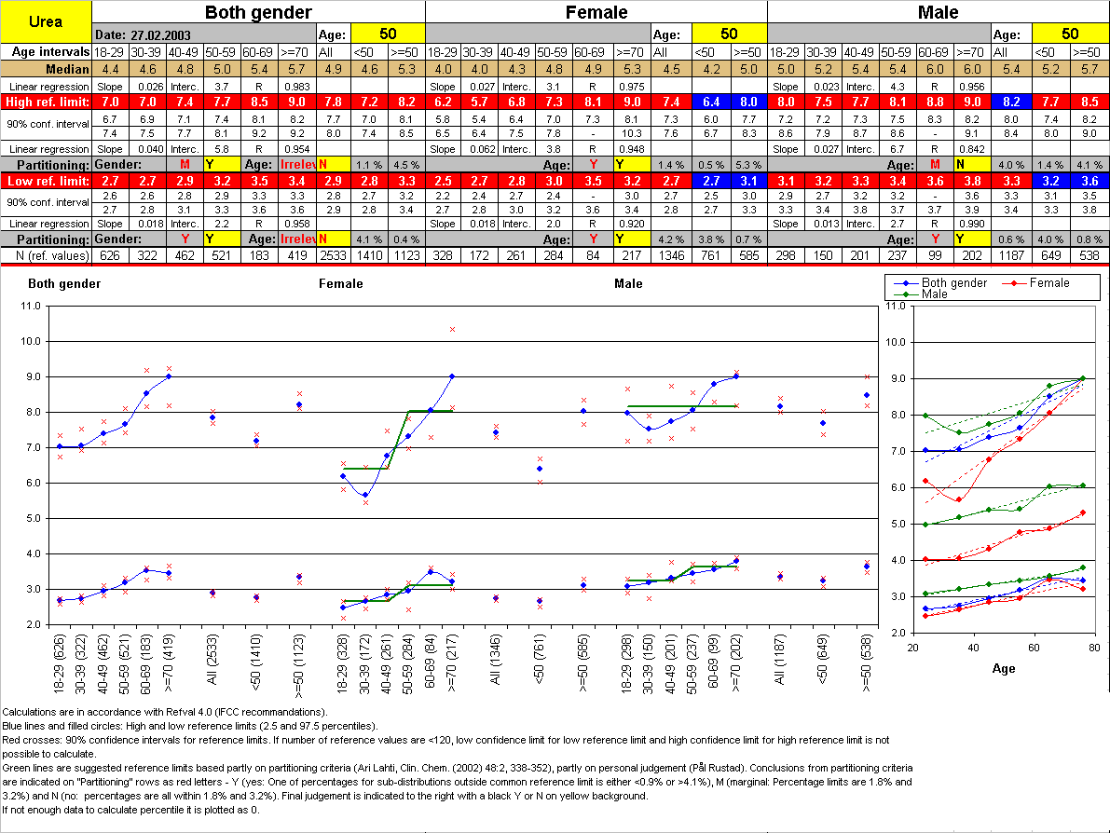Select the Median row label

point(46,69)
